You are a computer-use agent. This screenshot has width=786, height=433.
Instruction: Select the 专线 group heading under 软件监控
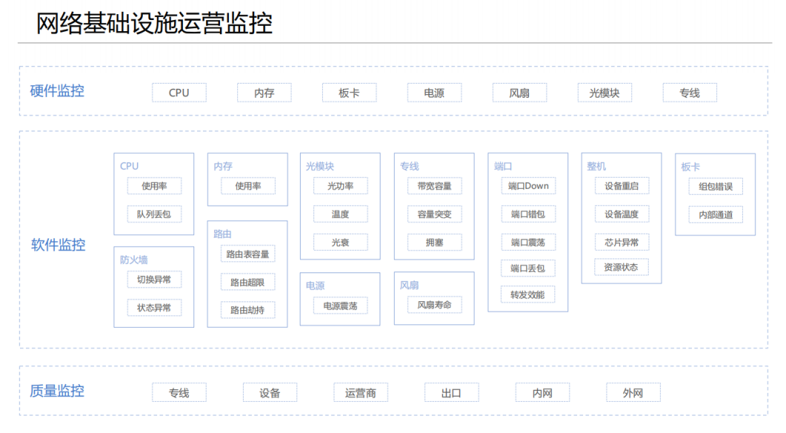pyautogui.click(x=410, y=167)
